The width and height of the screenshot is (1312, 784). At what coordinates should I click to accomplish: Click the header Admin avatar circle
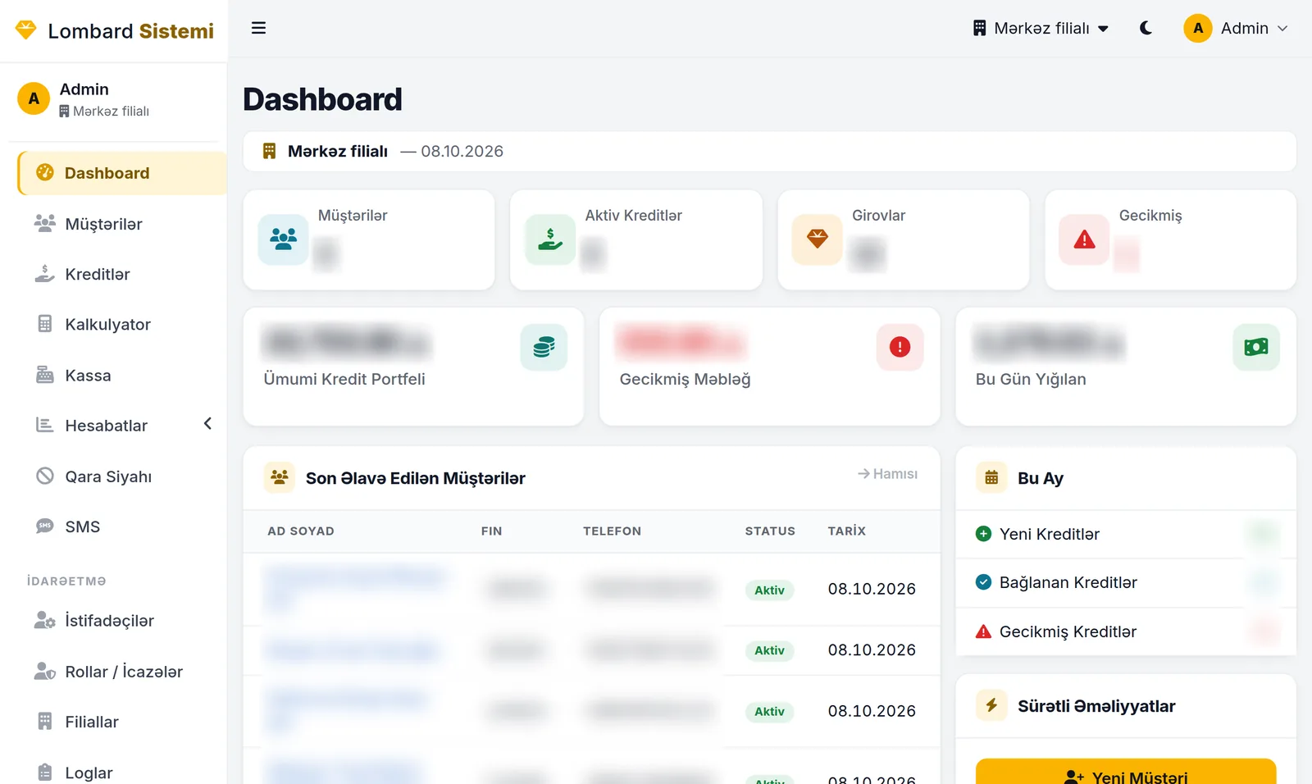tap(1198, 28)
